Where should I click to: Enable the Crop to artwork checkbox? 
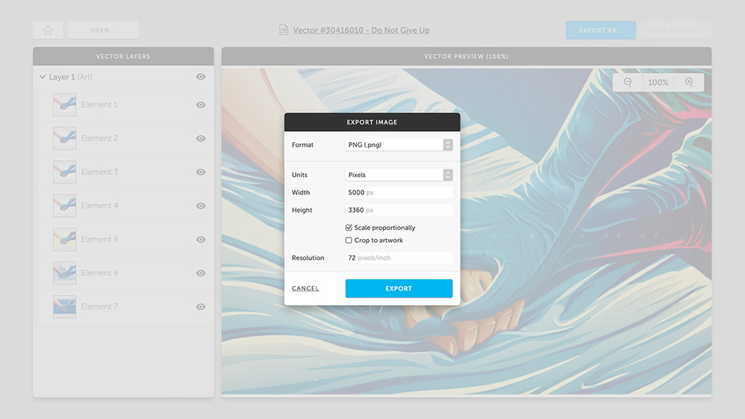pos(349,240)
